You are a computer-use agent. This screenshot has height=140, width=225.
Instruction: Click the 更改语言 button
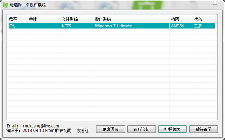point(110,129)
